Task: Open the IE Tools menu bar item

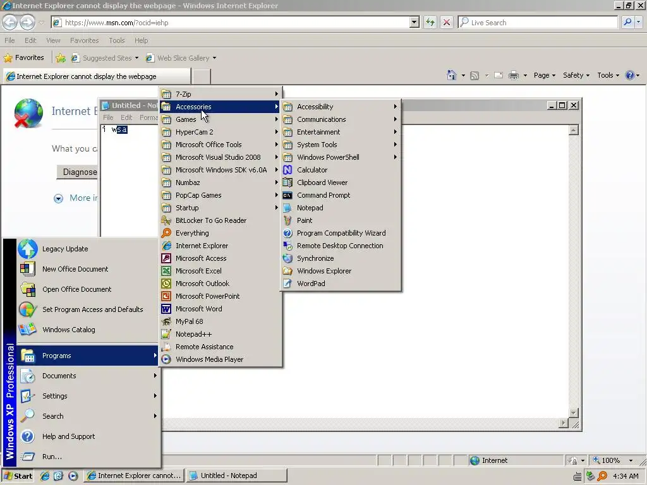Action: pos(117,40)
